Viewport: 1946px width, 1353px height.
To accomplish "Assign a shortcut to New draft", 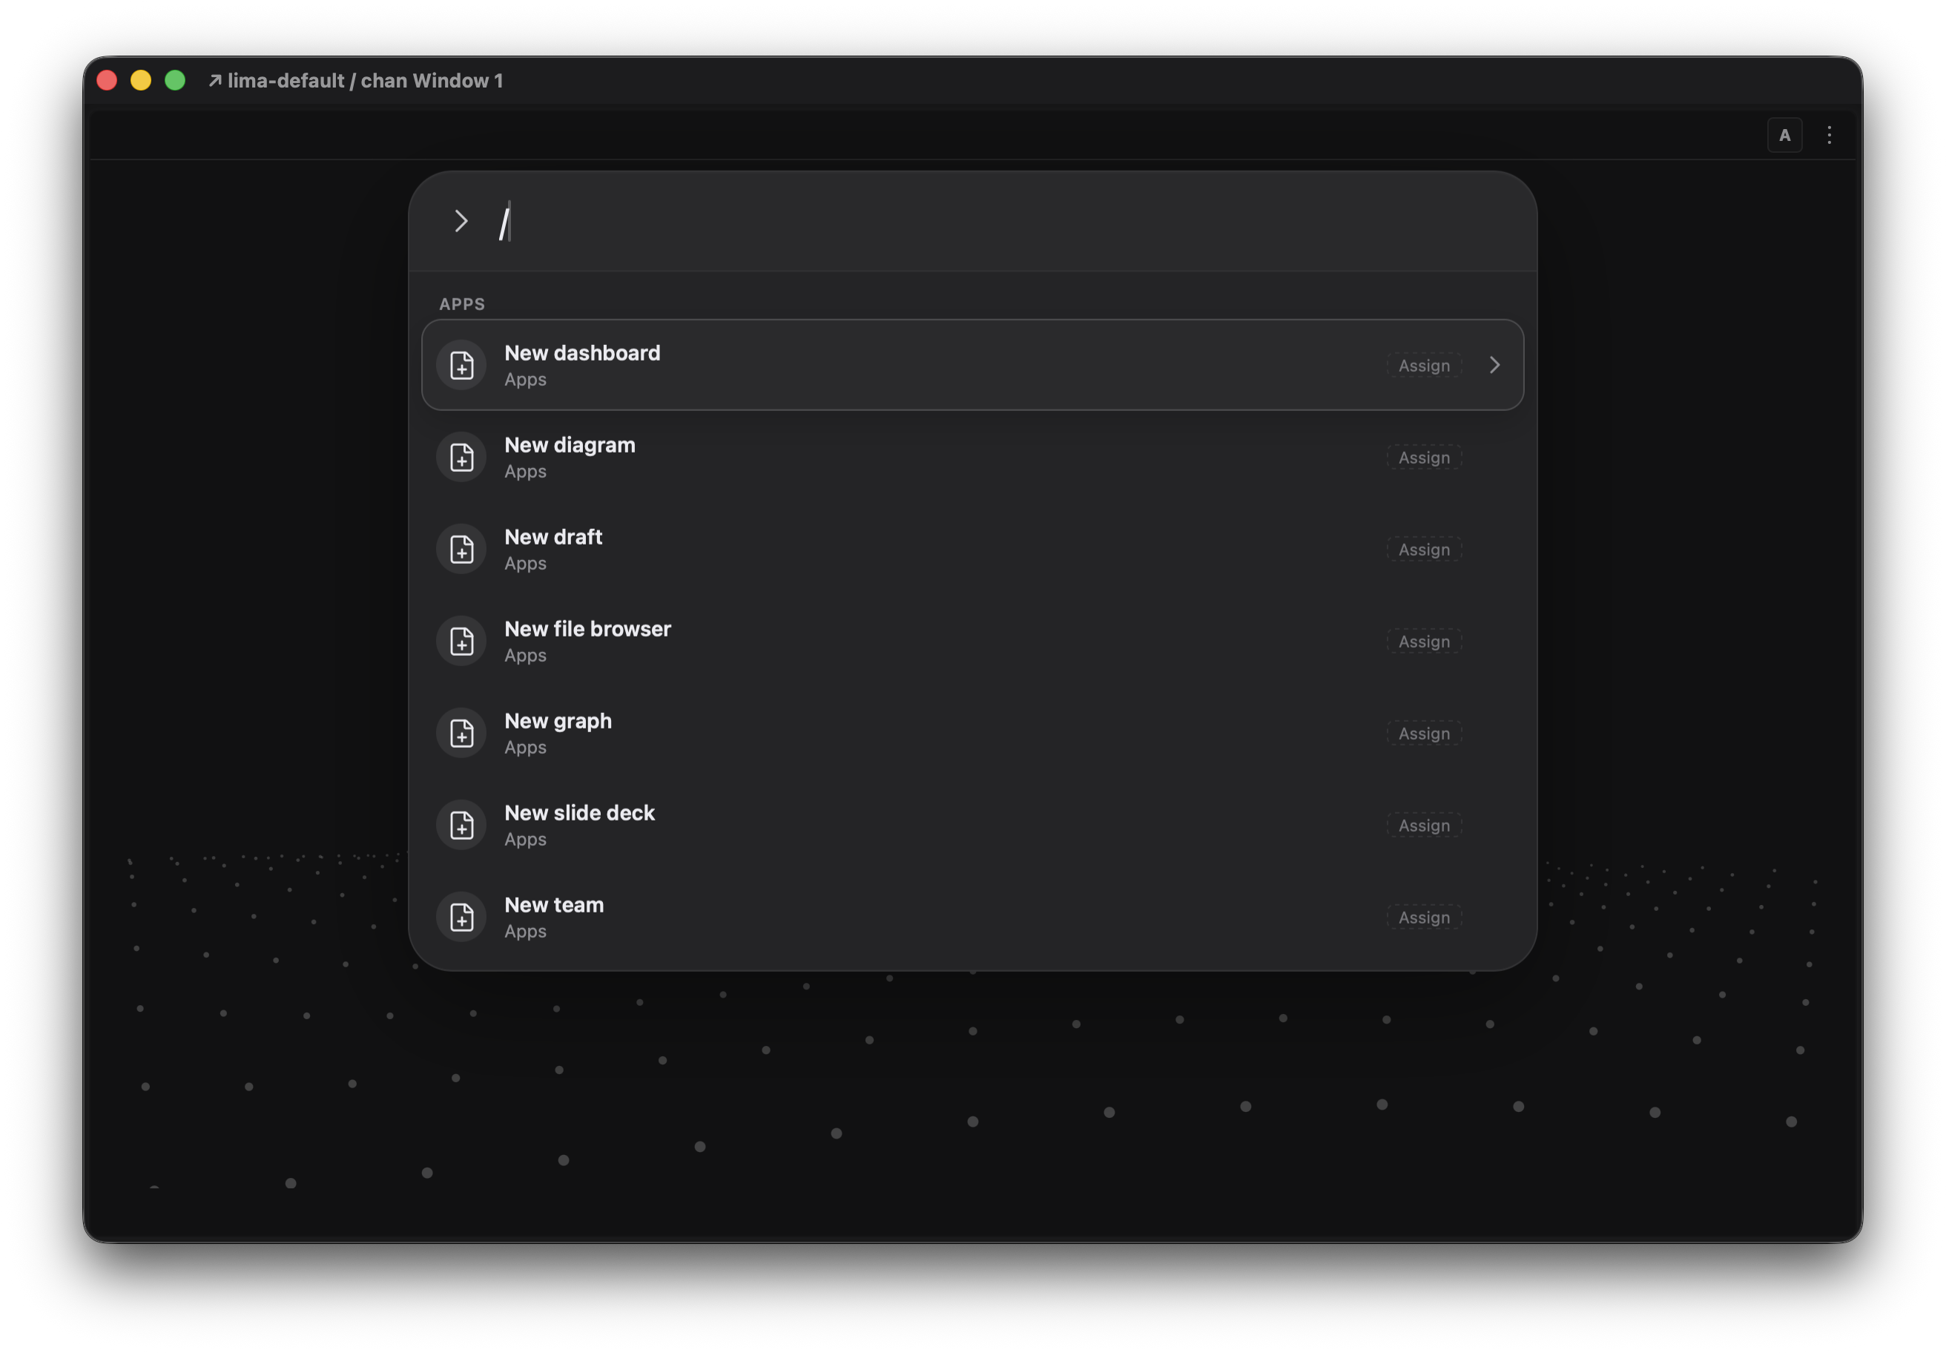I will [1424, 550].
